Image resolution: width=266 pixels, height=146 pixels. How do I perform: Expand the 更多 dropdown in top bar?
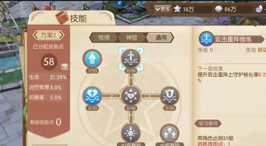point(163,9)
